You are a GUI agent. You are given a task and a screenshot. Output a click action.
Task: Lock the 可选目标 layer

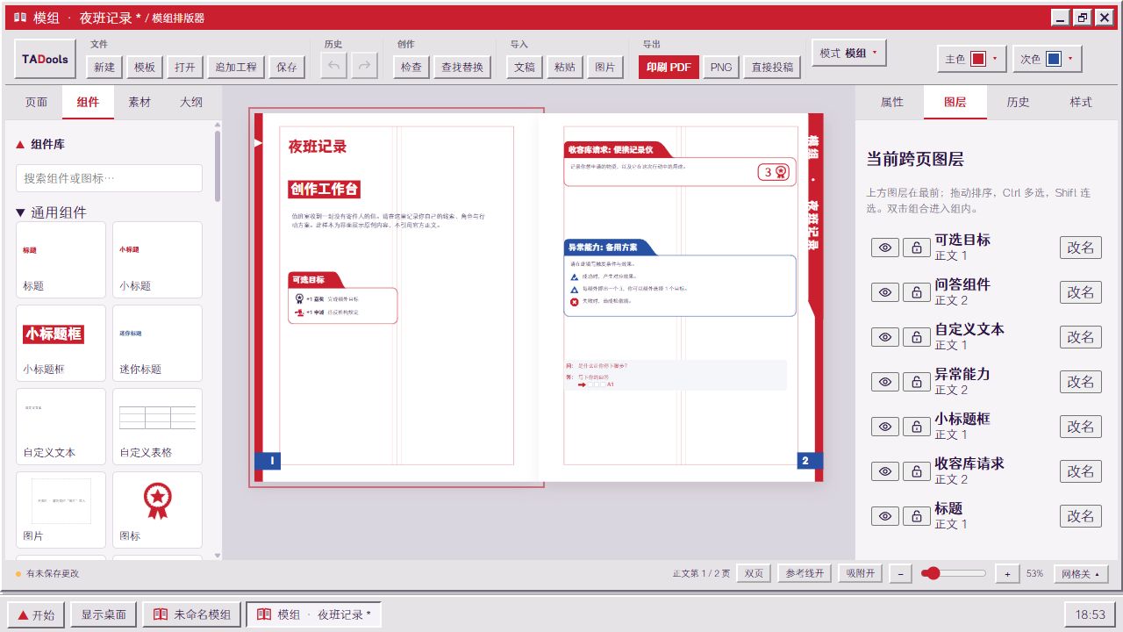click(917, 248)
